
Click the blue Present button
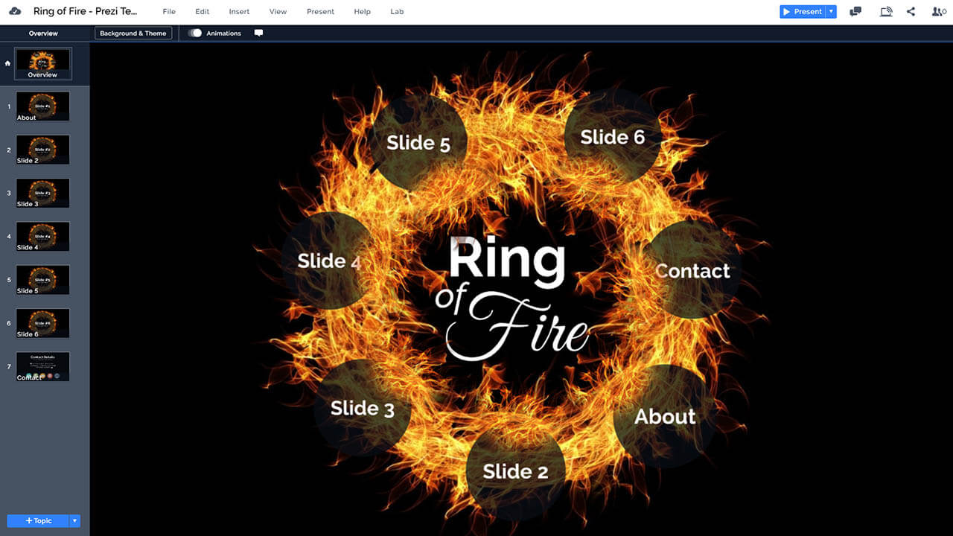[x=803, y=12]
